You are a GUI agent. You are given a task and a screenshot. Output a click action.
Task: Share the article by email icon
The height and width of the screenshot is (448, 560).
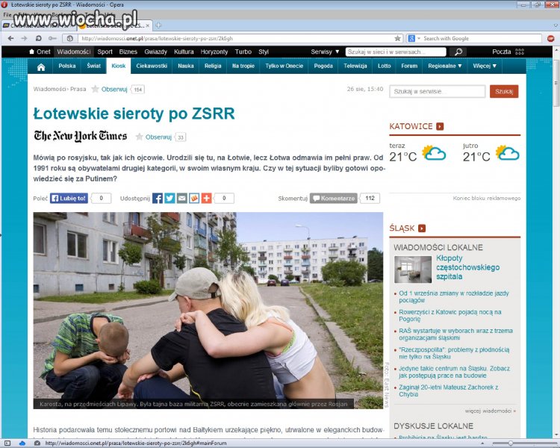[x=181, y=199]
